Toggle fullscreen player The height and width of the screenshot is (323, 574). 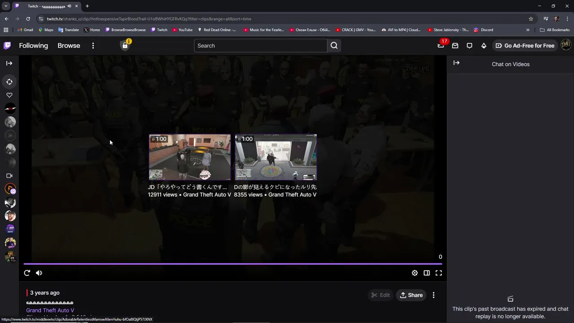pyautogui.click(x=439, y=273)
